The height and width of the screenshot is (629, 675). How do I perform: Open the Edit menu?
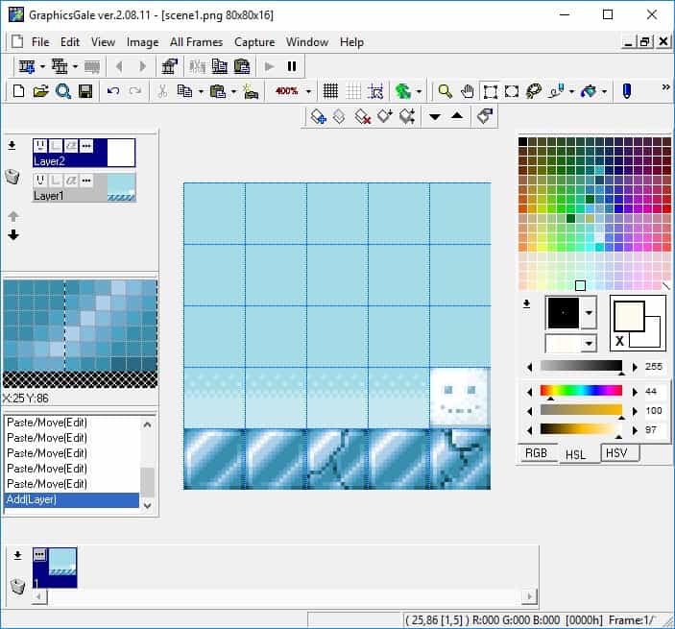tap(70, 42)
